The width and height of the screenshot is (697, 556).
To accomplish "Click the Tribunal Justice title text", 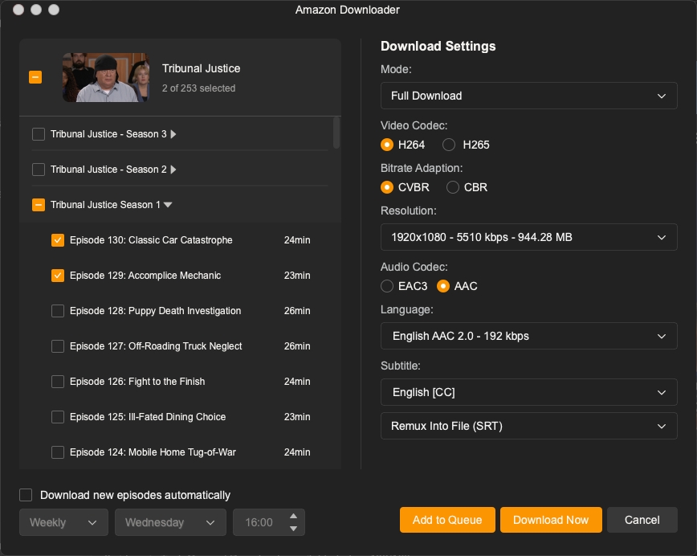I will coord(201,68).
